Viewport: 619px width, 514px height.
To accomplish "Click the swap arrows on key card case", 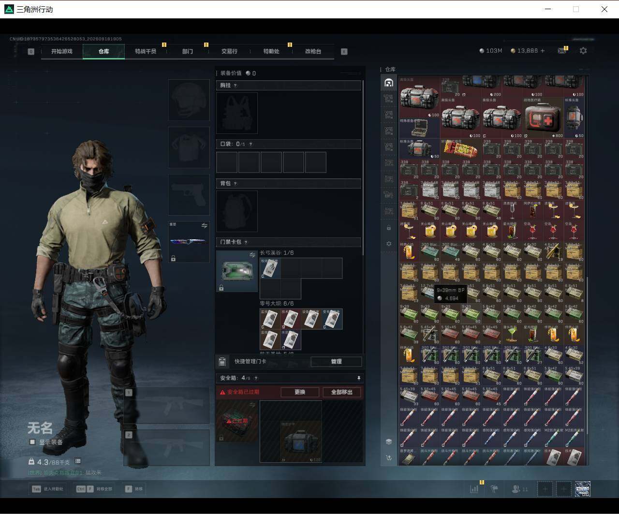I will 252,255.
